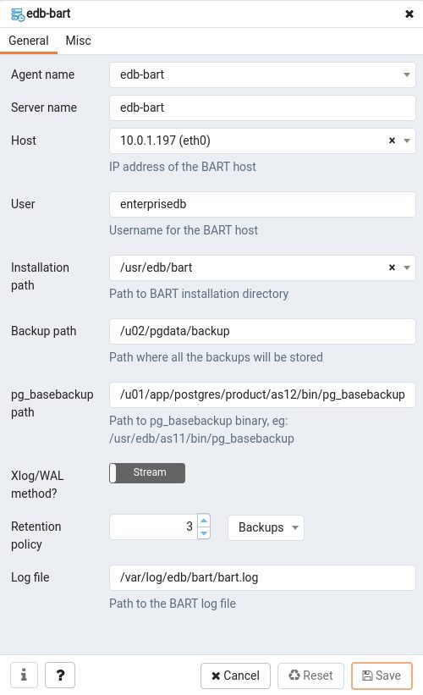Clear the Host selection with the x

[392, 141]
